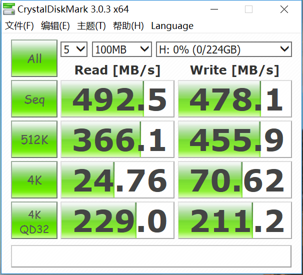Image resolution: width=303 pixels, height=275 pixels.
Task: Open the 编辑(E) menu
Action: point(55,25)
